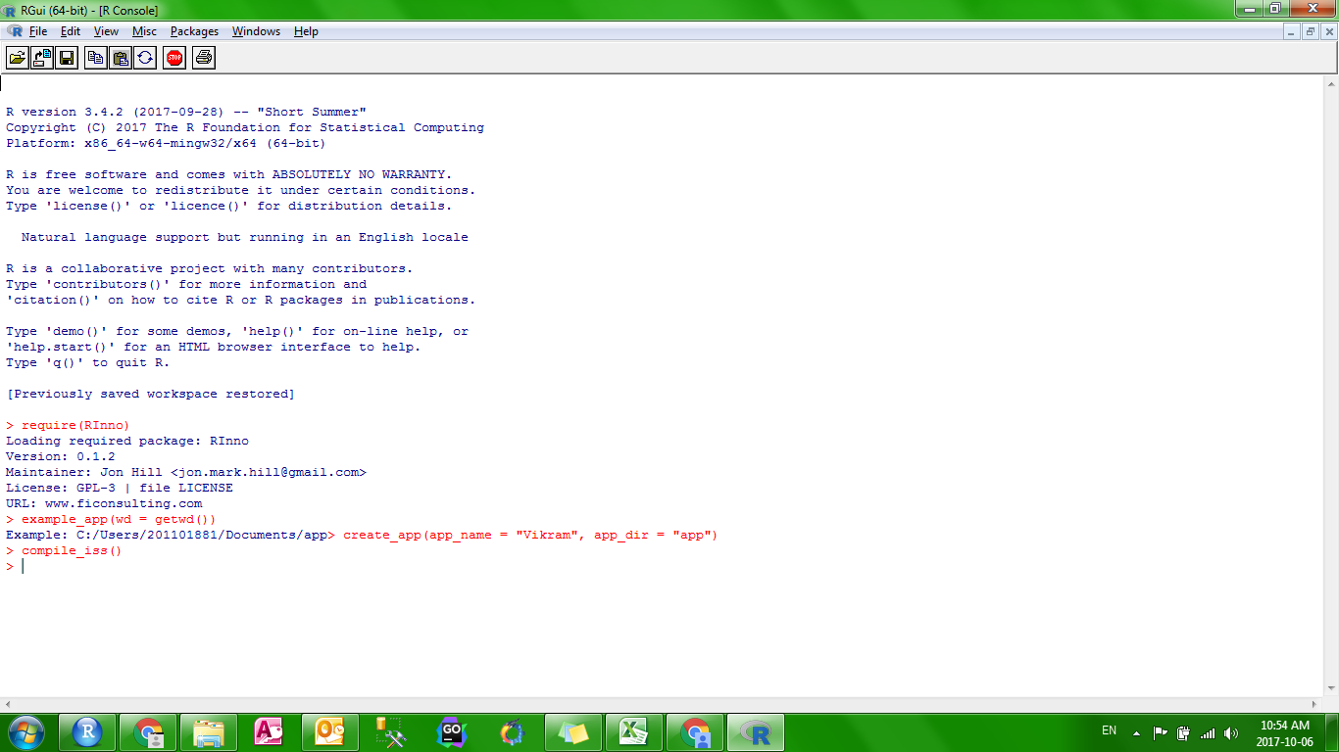Click the Save workspace floppy icon

67,58
